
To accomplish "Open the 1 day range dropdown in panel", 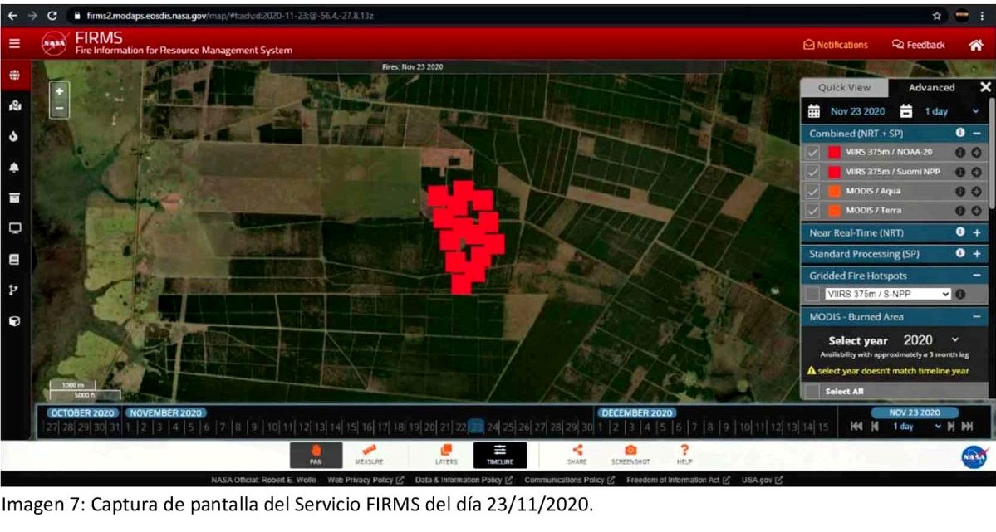I will coord(951,112).
